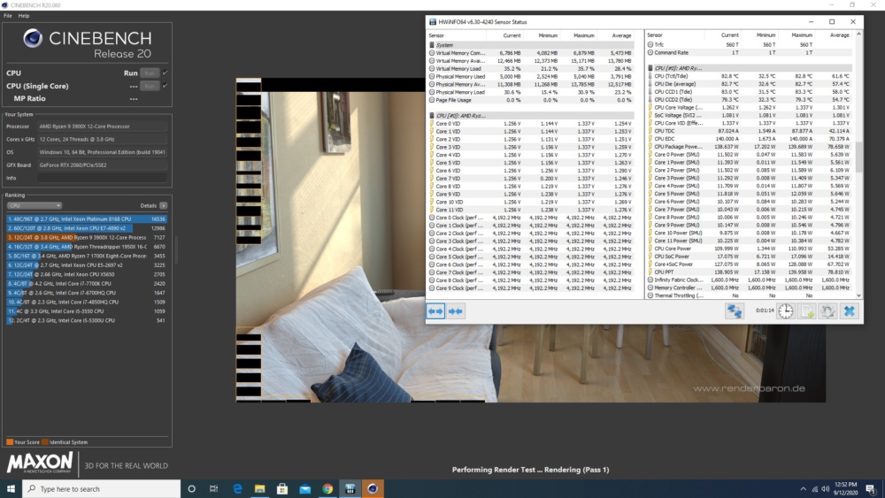The image size is (885, 498).
Task: Select ranking entry AMD Ryzen 9 3900X
Action: point(87,237)
